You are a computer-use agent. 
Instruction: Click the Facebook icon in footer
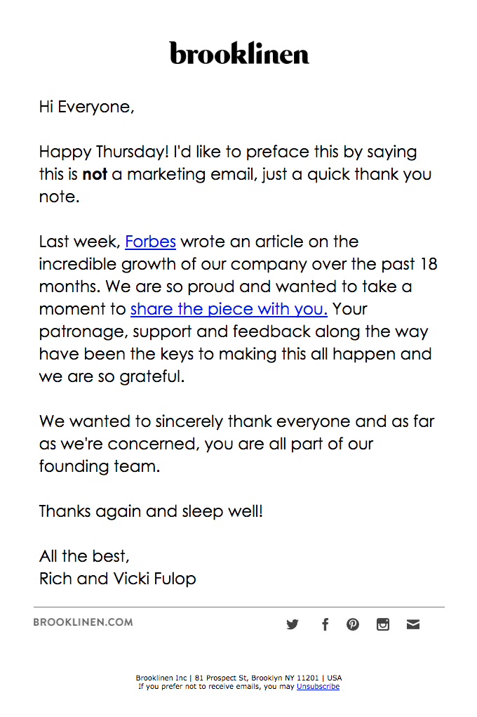point(325,624)
